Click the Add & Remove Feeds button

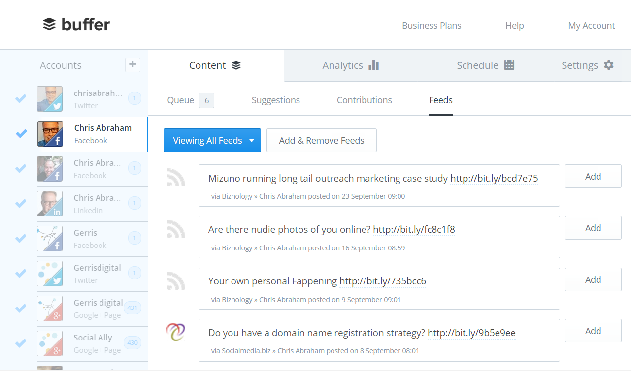click(x=321, y=141)
